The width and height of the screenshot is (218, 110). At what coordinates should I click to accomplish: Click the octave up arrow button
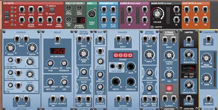point(7,13)
